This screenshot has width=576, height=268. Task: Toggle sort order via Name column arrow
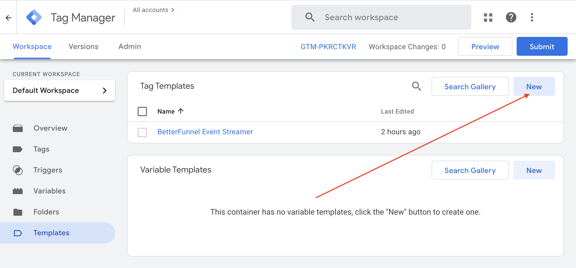(x=181, y=111)
